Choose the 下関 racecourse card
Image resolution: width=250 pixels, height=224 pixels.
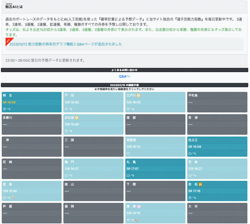point(155,191)
